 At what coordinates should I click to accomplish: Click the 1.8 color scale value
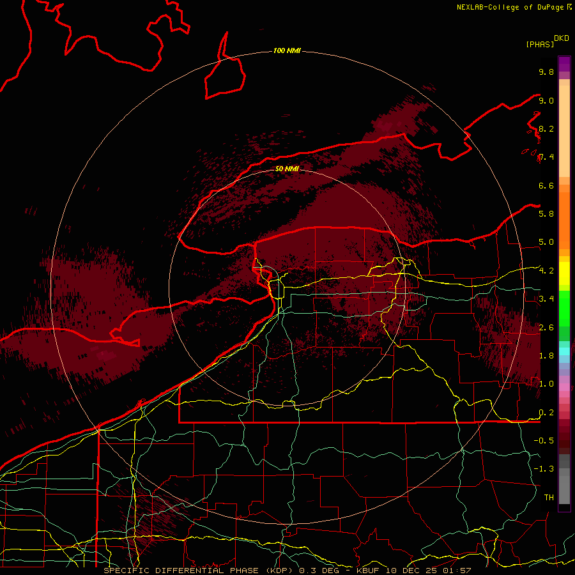click(546, 356)
